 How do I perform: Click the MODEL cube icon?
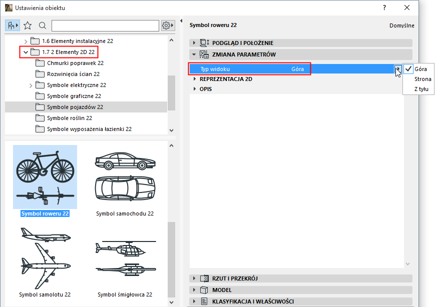coord(204,290)
